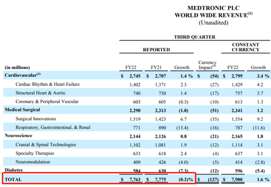This screenshot has width=271, height=187.
Task: Click the CONSTANT CURRENCY group header
Action: point(246,47)
